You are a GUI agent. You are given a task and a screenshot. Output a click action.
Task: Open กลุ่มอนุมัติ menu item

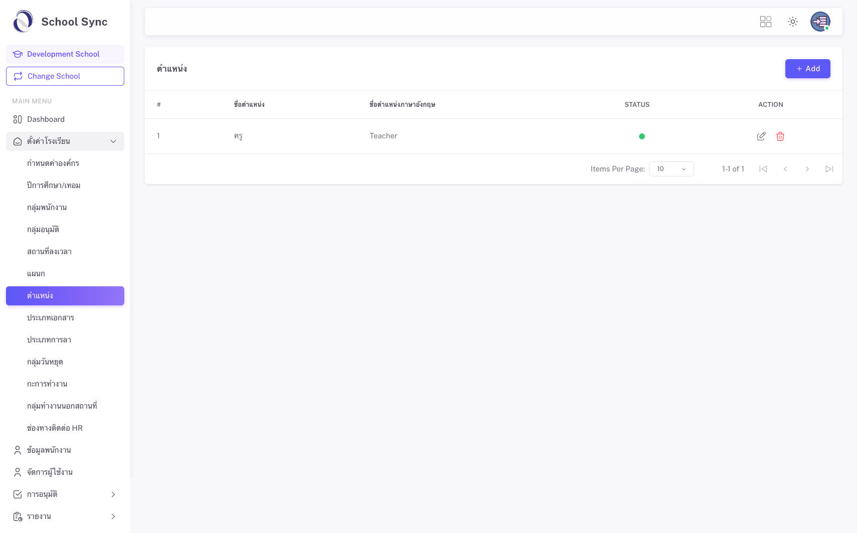(65, 230)
